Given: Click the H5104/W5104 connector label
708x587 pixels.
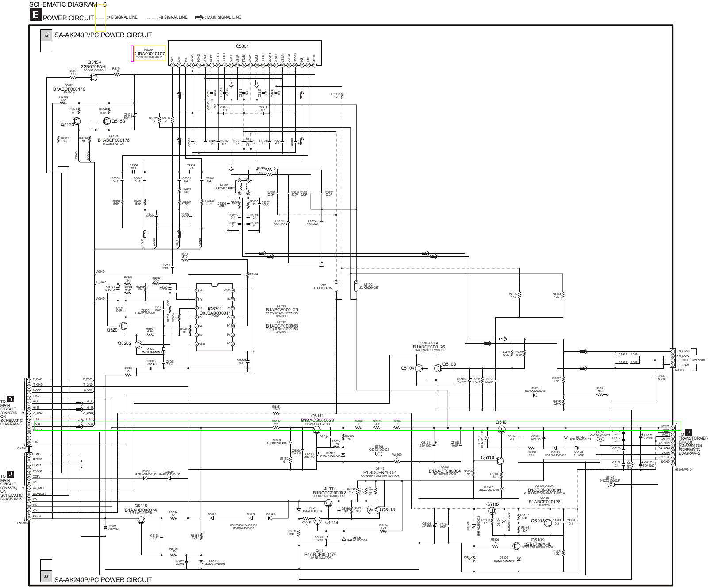Looking at the screenshot, I should pos(684,469).
